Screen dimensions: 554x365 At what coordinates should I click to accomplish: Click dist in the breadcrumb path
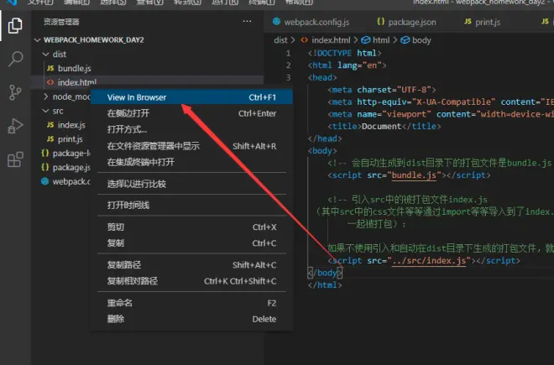tap(280, 40)
